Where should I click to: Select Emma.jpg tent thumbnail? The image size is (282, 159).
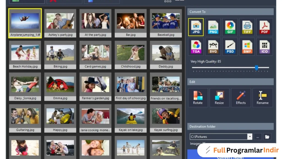coord(60,87)
